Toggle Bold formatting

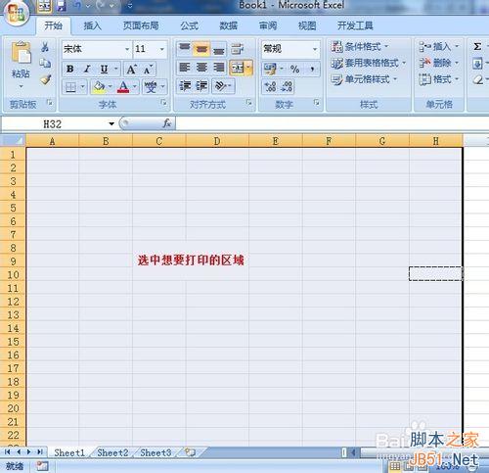click(70, 70)
